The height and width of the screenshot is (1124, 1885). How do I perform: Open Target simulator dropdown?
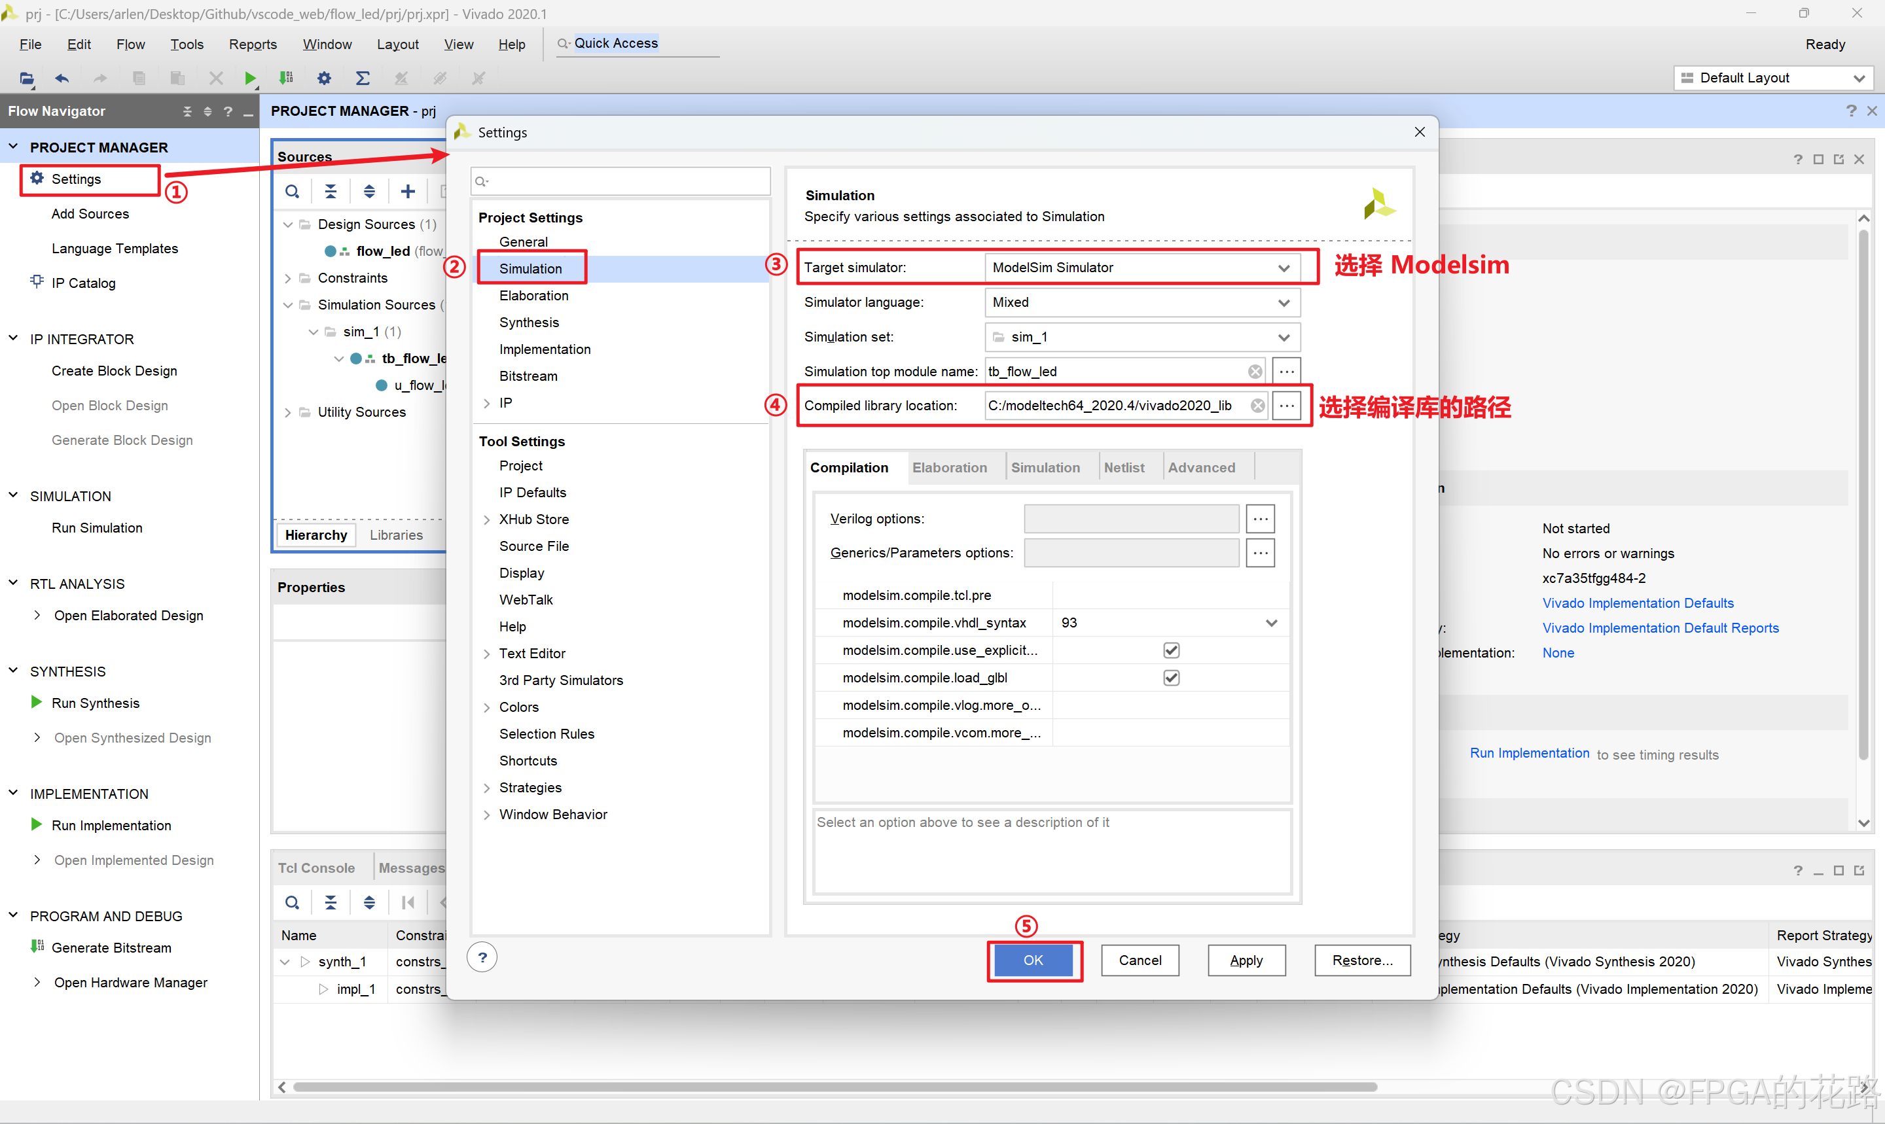point(1284,268)
